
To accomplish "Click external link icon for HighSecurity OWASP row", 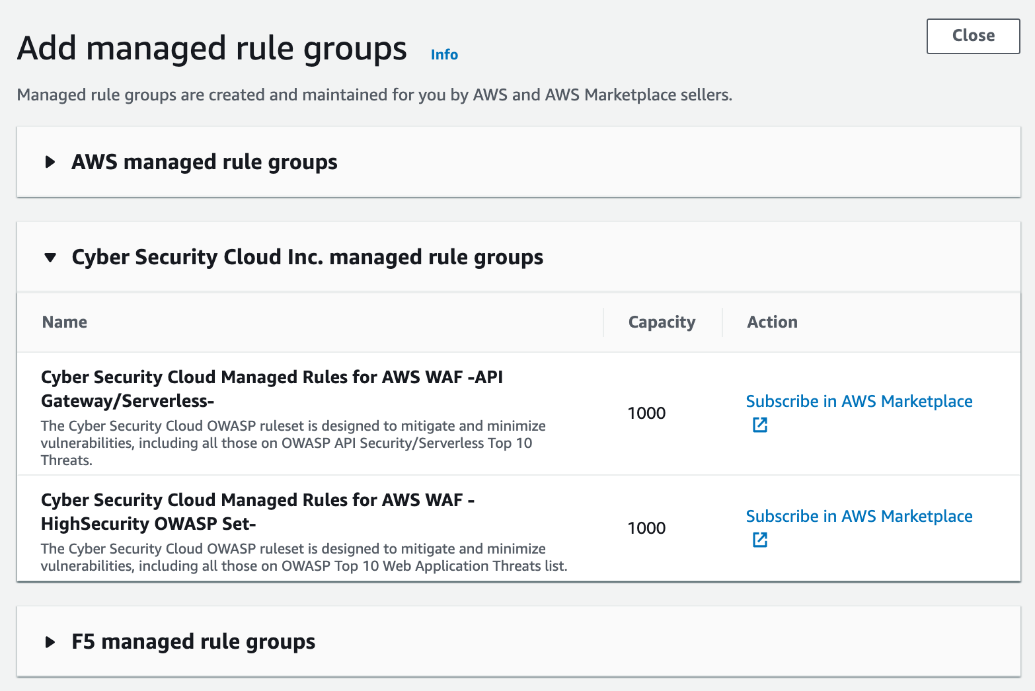I will click(760, 540).
